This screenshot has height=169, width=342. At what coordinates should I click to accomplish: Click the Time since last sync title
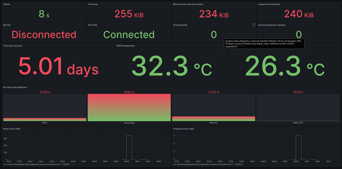click(13, 46)
